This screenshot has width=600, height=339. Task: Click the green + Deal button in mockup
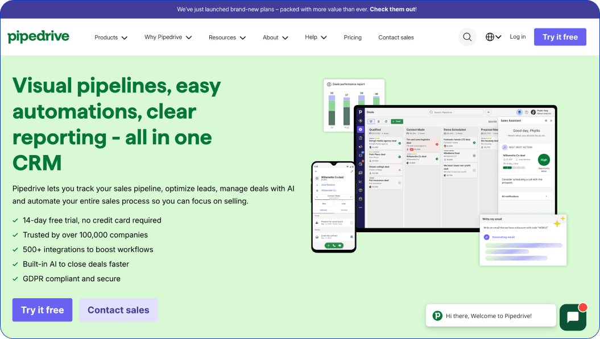[x=397, y=122]
